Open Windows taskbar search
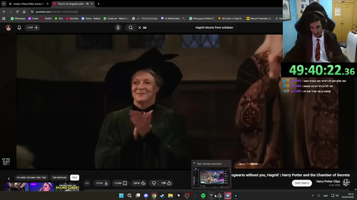This screenshot has height=200, width=357. [129, 196]
